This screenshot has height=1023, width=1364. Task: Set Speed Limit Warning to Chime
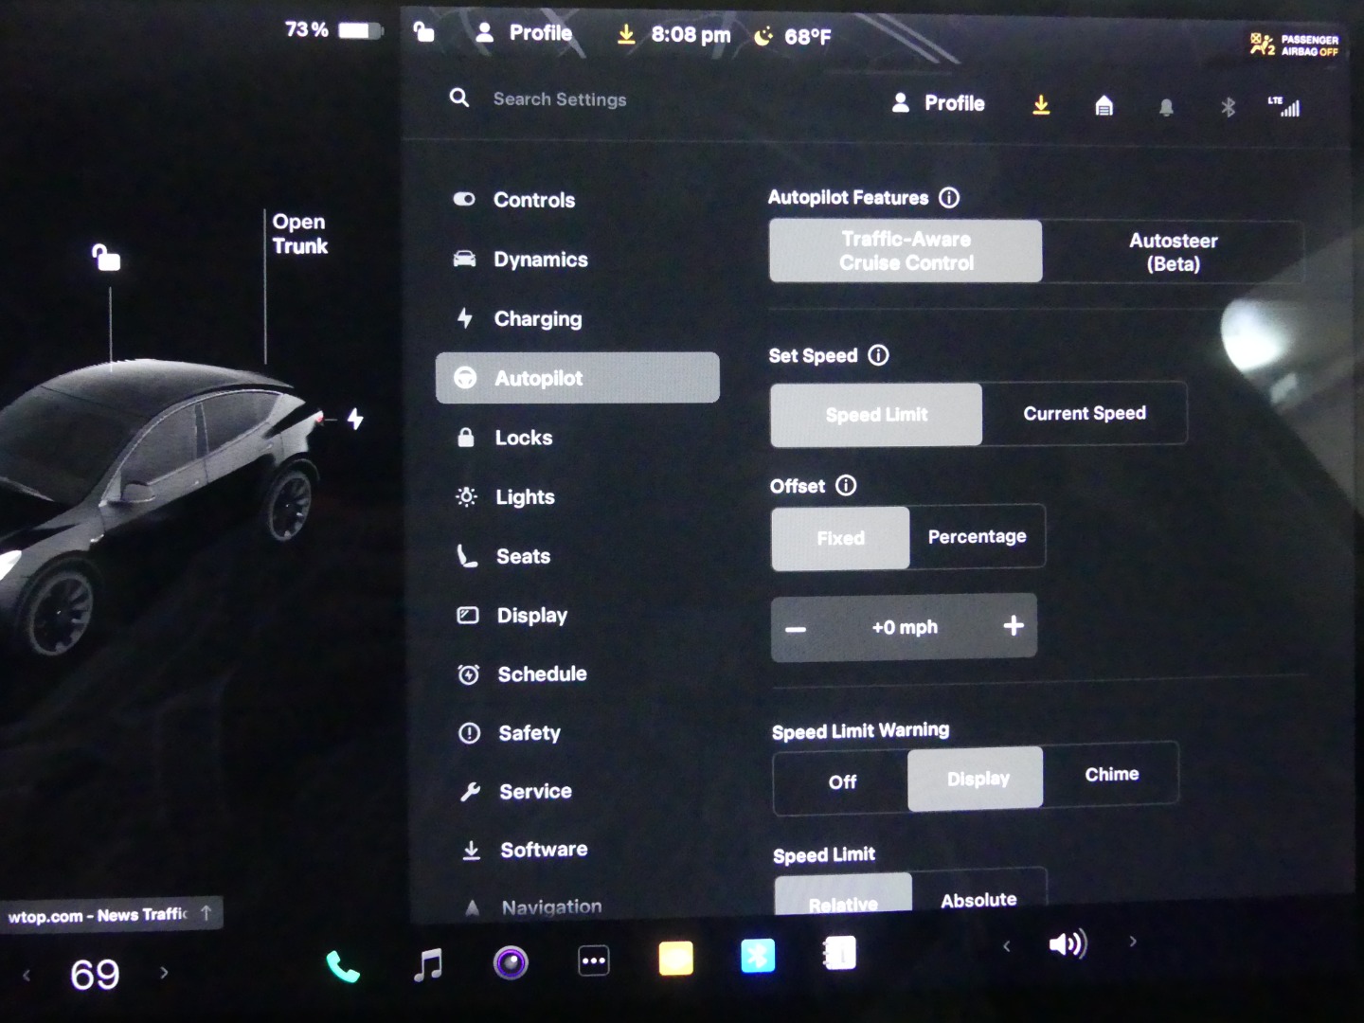[x=1112, y=774]
